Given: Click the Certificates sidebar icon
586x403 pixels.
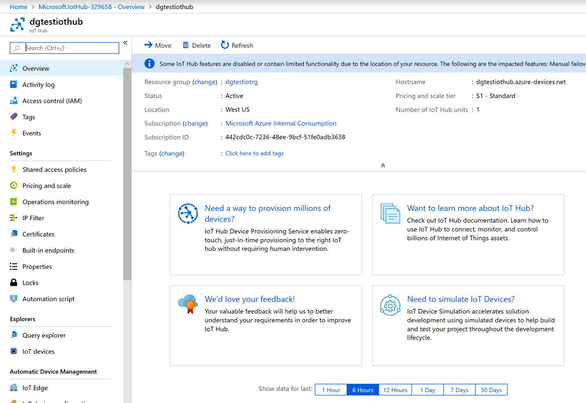Looking at the screenshot, I should click(14, 234).
